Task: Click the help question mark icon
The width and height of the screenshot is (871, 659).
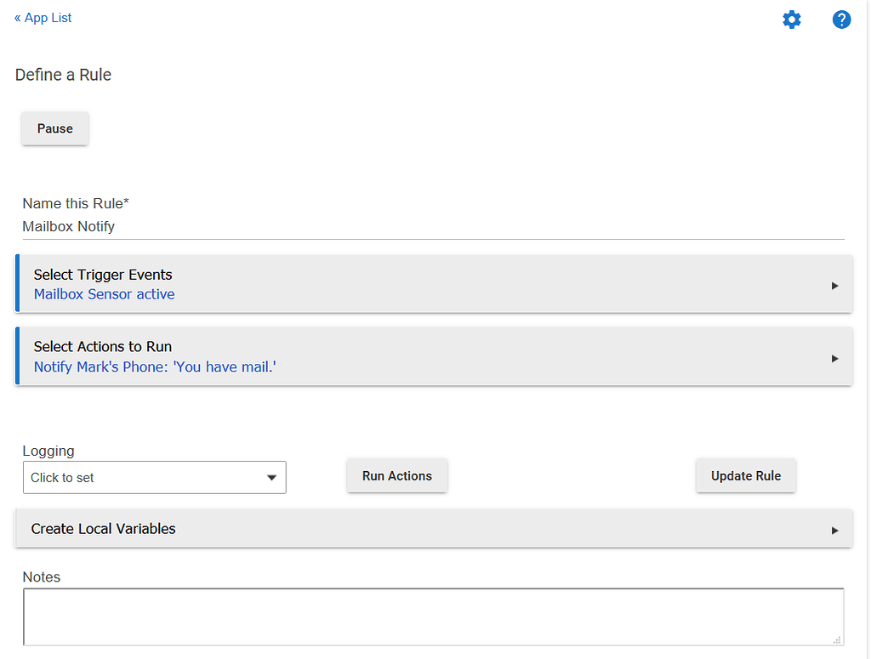Action: (841, 19)
